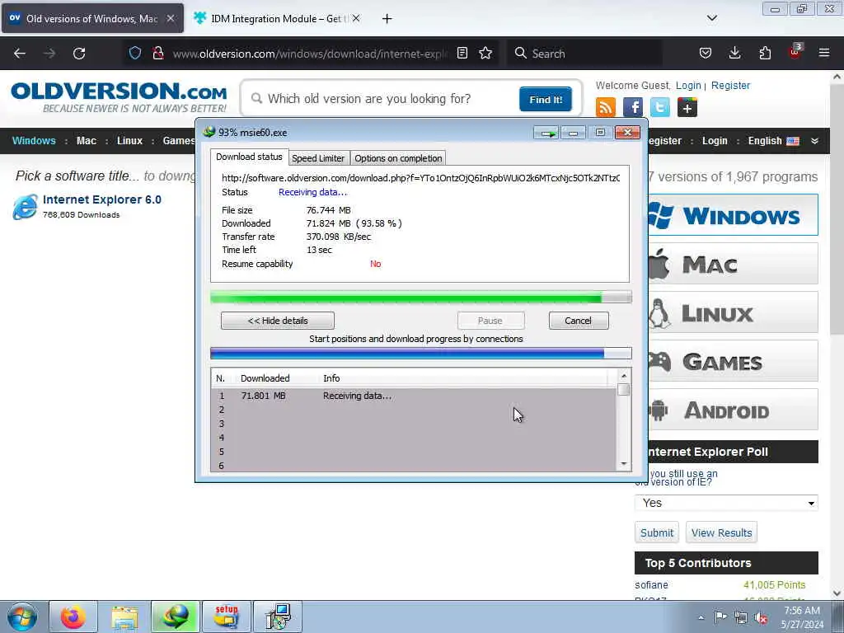The image size is (844, 633).
Task: Open the Pocket save icon
Action: [706, 53]
